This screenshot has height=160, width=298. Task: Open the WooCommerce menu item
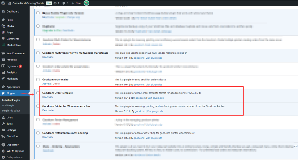click(15, 53)
